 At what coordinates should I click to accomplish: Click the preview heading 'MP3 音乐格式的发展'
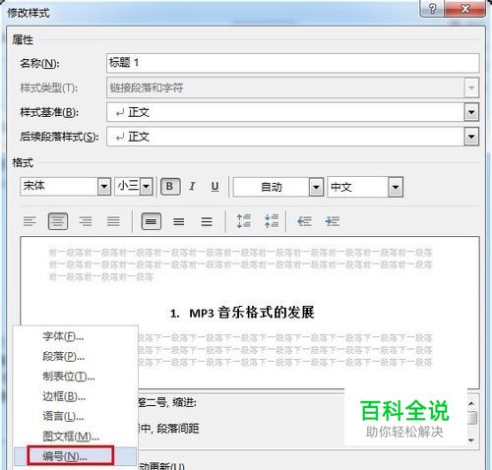(x=252, y=313)
